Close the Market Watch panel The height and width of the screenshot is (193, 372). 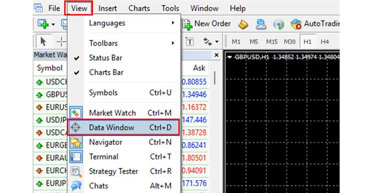217,55
